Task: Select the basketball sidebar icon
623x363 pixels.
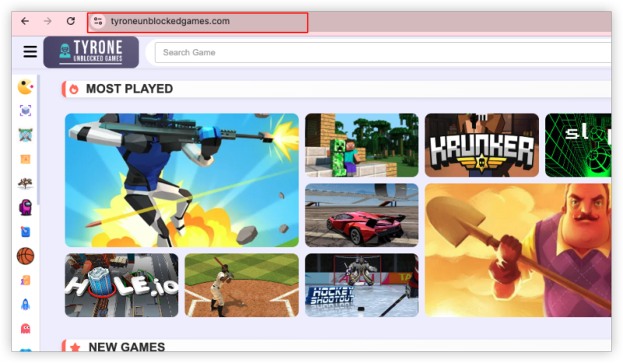Action: tap(26, 256)
